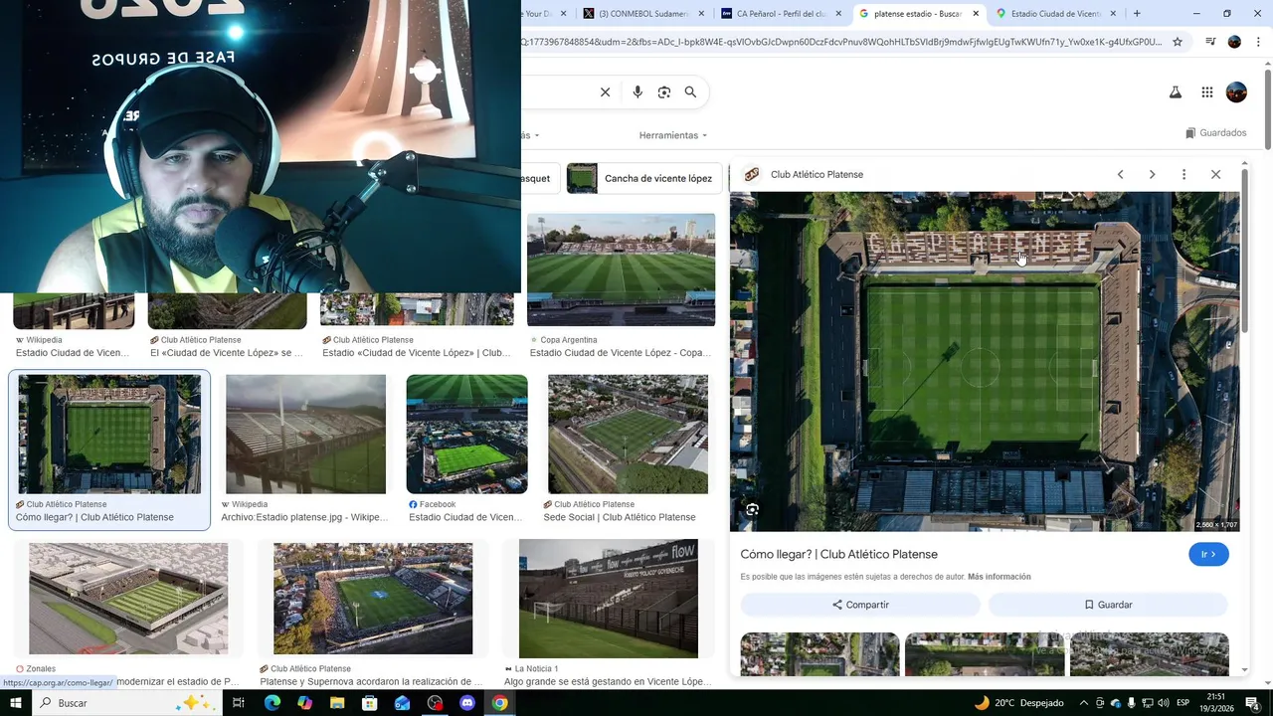Open Microsoft Store from taskbar
Image resolution: width=1273 pixels, height=716 pixels.
370,703
